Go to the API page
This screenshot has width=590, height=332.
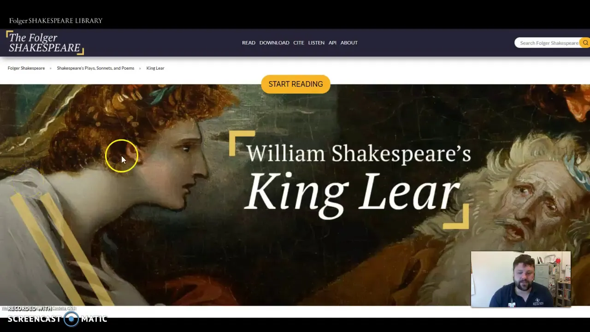pos(332,43)
